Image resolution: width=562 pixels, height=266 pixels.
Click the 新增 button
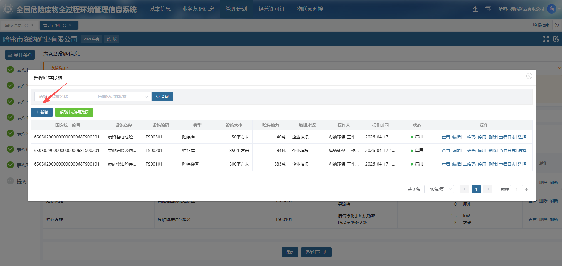point(42,112)
